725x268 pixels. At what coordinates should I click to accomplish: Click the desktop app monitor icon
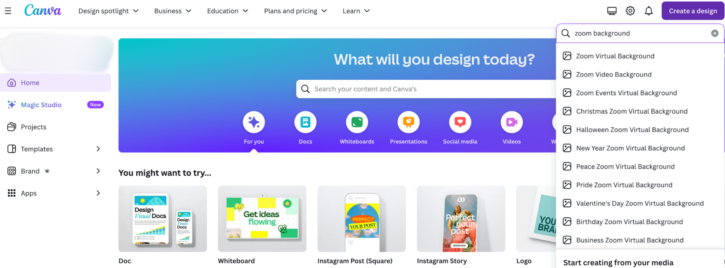pos(612,11)
